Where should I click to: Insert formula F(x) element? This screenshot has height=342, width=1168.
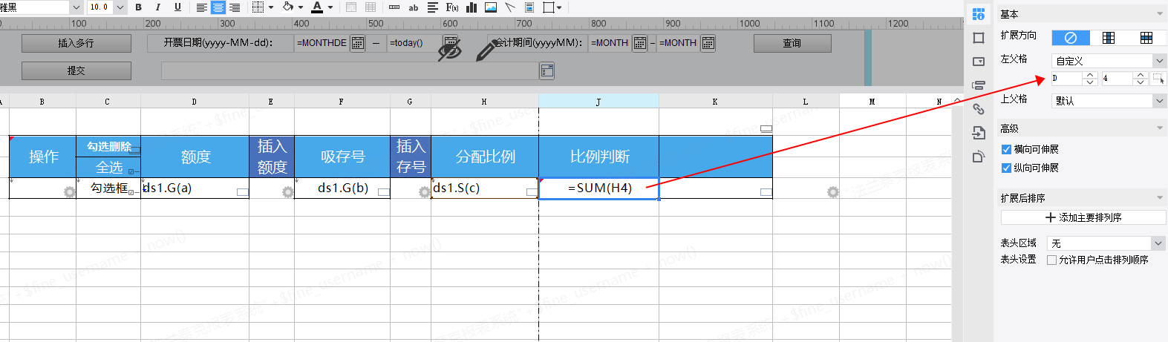tap(452, 7)
